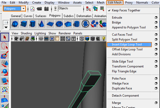This screenshot has height=108, width=160.
Task: Toggle the Film Gate display
Action: point(46,39)
